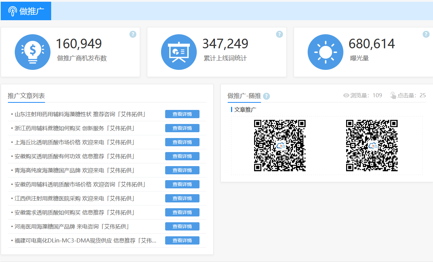The height and width of the screenshot is (262, 433).
Task: View details for 浙江药用辅料蔗糖如何购买
Action: coord(182,128)
